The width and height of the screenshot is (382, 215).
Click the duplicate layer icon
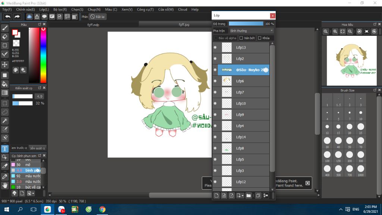point(258,195)
